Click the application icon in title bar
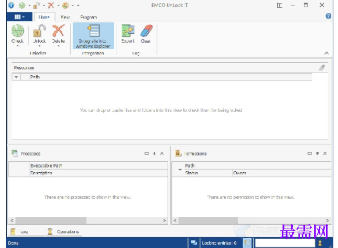338x248 pixels. pyautogui.click(x=11, y=5)
